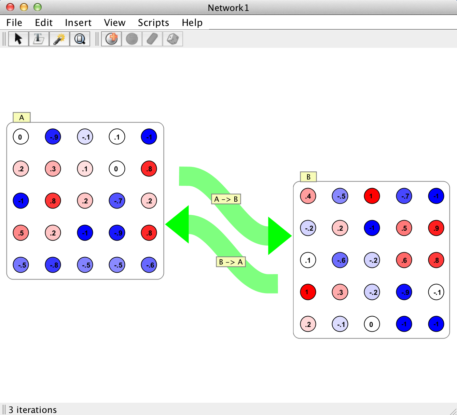Click the add neuron button

(x=112, y=39)
